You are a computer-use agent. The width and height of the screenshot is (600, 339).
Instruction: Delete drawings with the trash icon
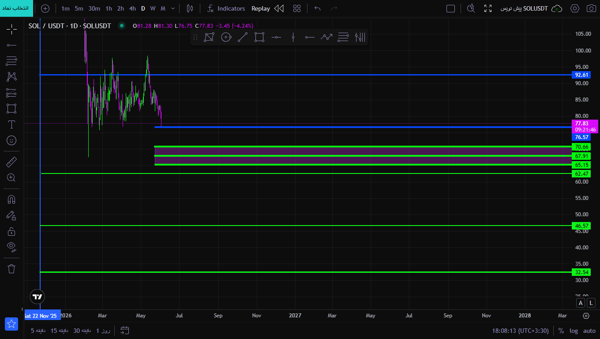[x=11, y=268]
